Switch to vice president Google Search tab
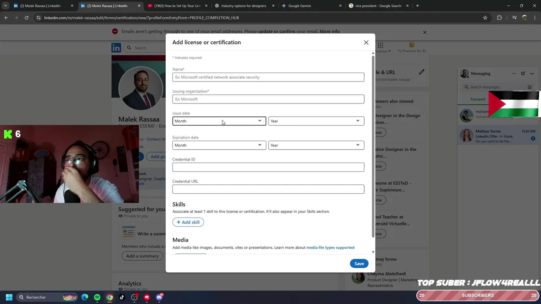 [377, 6]
